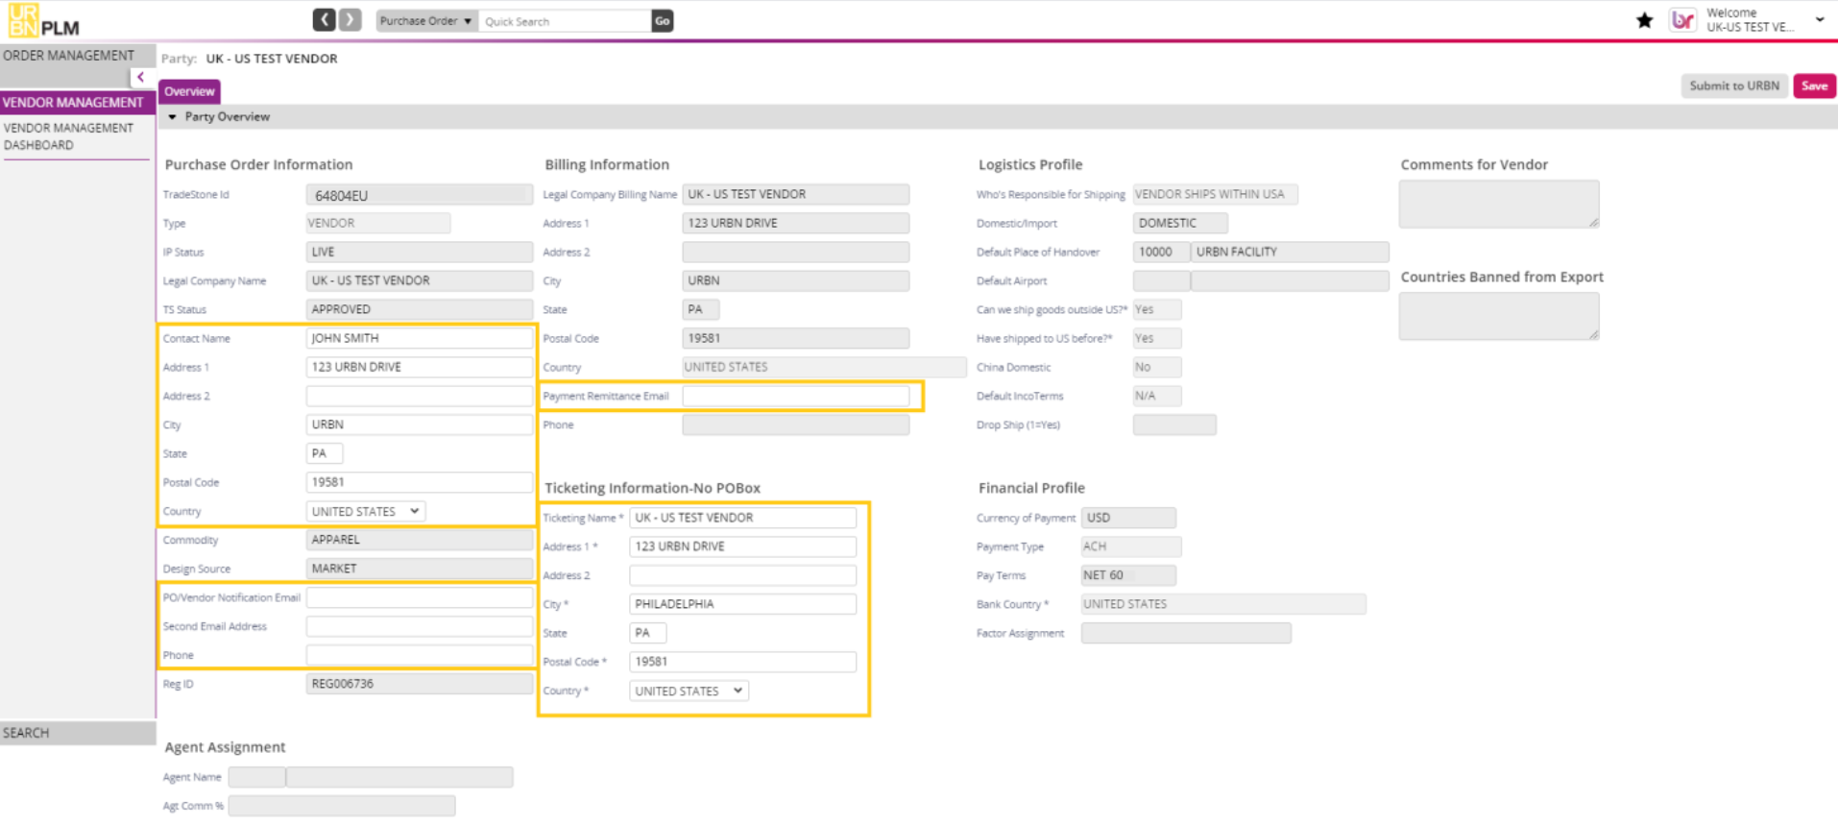1838x825 pixels.
Task: Click the URBN FACILITY handover value
Action: [x=1290, y=252]
